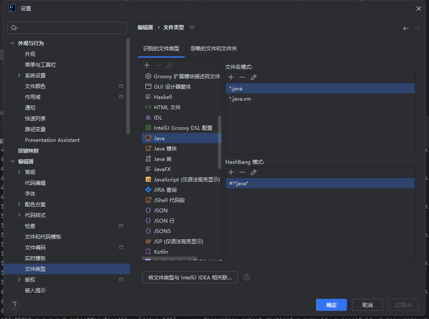
Task: Edit the selected HashBang pattern
Action: click(x=254, y=172)
